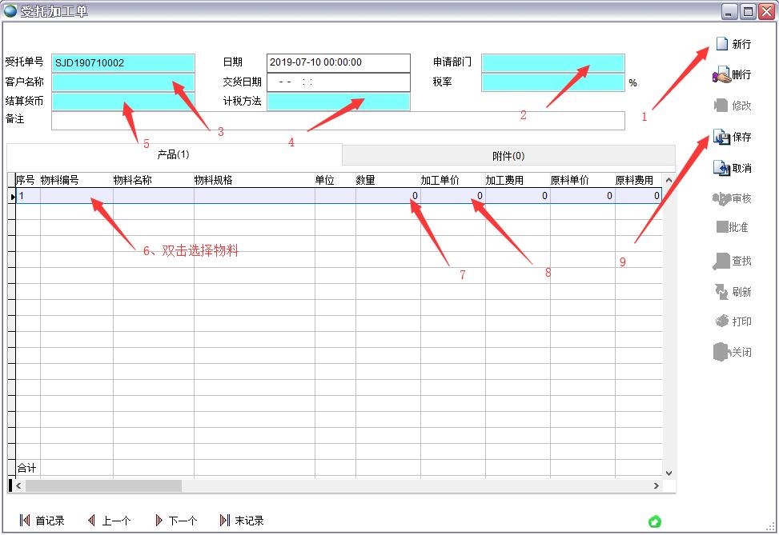Click the 打印 (print) icon

733,321
